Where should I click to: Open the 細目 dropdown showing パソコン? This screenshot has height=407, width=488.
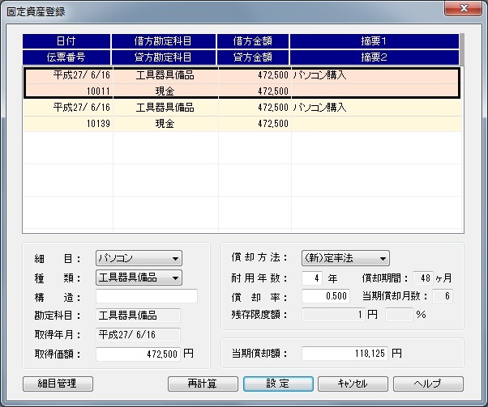pos(139,258)
